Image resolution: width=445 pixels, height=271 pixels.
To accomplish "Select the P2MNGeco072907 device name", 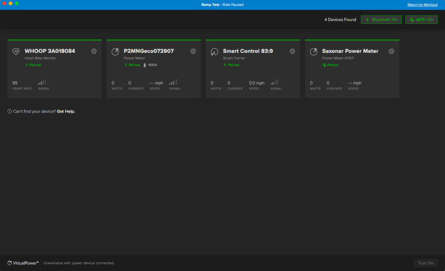I will pyautogui.click(x=149, y=51).
